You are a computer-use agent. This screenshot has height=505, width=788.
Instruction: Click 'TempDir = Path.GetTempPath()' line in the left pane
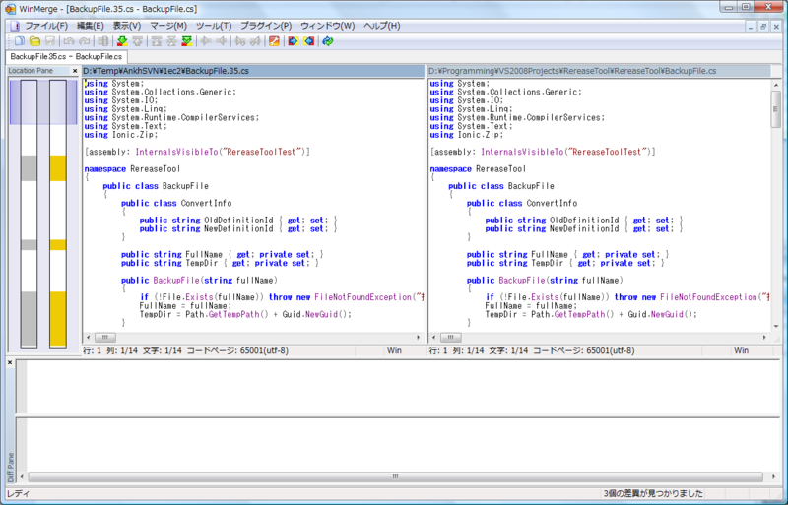tap(245, 315)
